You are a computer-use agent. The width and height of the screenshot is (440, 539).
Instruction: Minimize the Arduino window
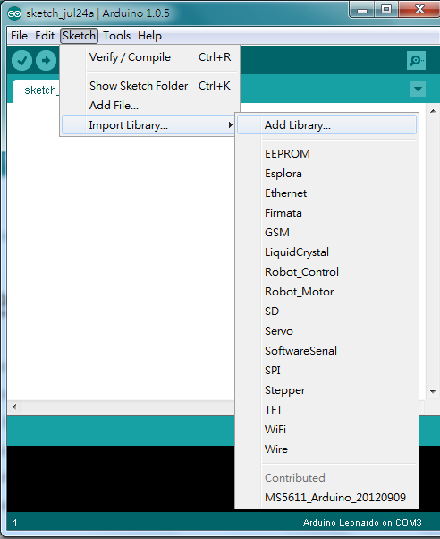point(362,10)
